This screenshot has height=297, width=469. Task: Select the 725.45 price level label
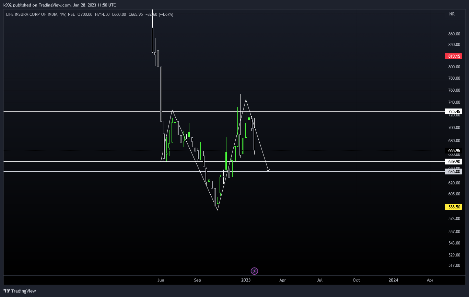453,112
